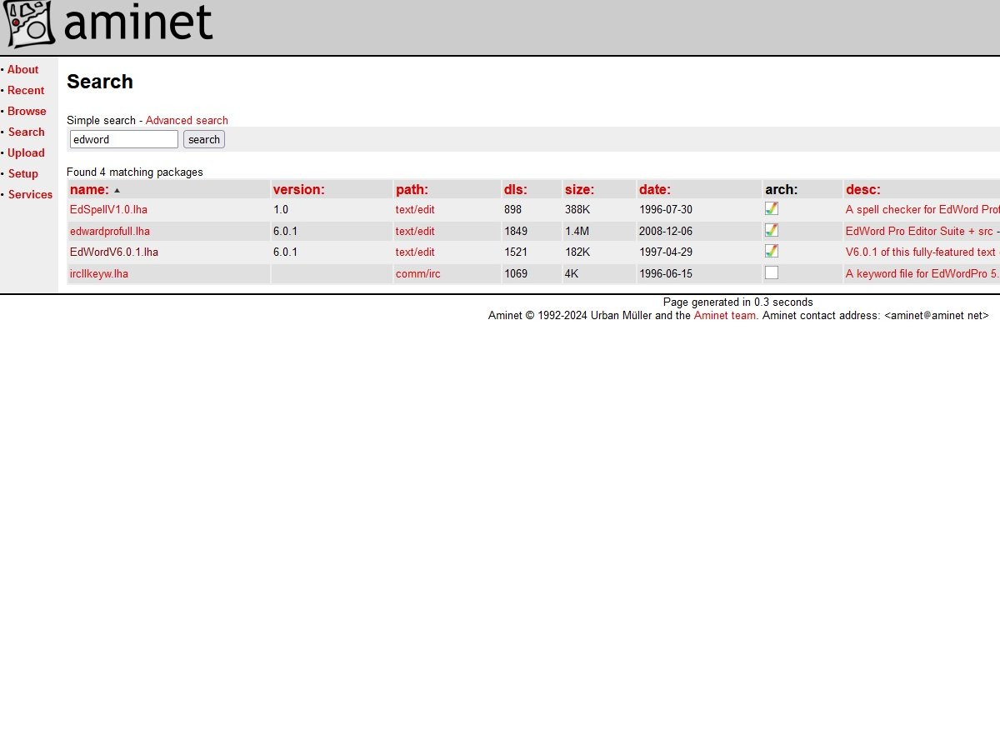Sort results by dls column
1000x750 pixels.
515,189
